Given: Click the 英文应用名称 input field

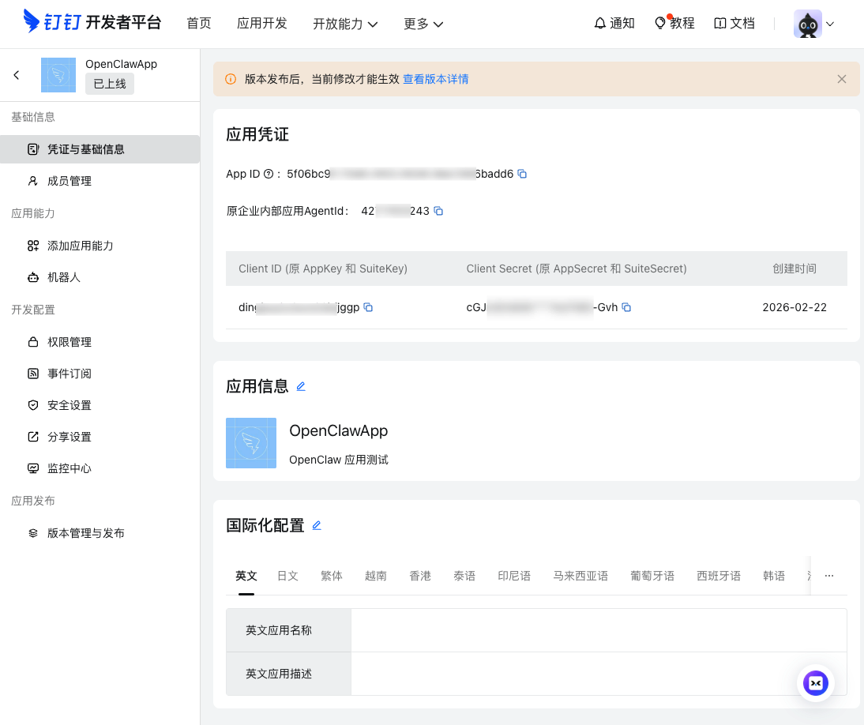Looking at the screenshot, I should (599, 629).
